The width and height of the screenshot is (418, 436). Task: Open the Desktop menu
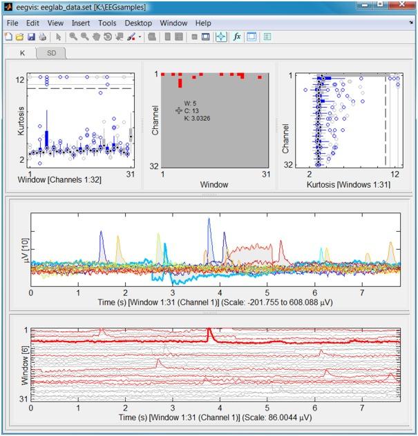(x=138, y=23)
